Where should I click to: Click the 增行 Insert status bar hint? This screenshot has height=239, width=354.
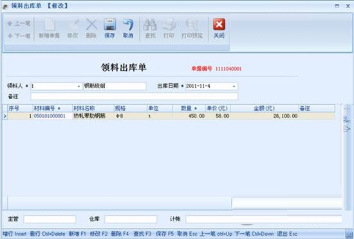click(15, 234)
